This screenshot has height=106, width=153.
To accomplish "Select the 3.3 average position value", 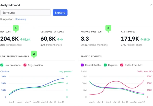I will (x=85, y=39).
